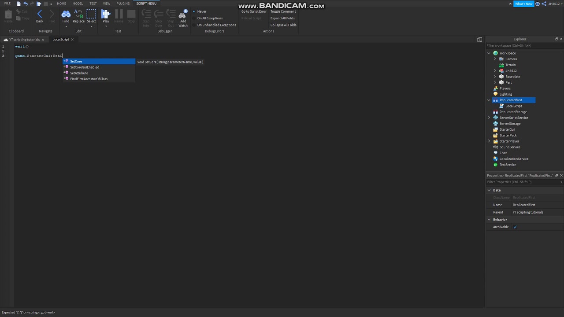Click Toggle Comment action
Image resolution: width=564 pixels, height=317 pixels.
[283, 11]
